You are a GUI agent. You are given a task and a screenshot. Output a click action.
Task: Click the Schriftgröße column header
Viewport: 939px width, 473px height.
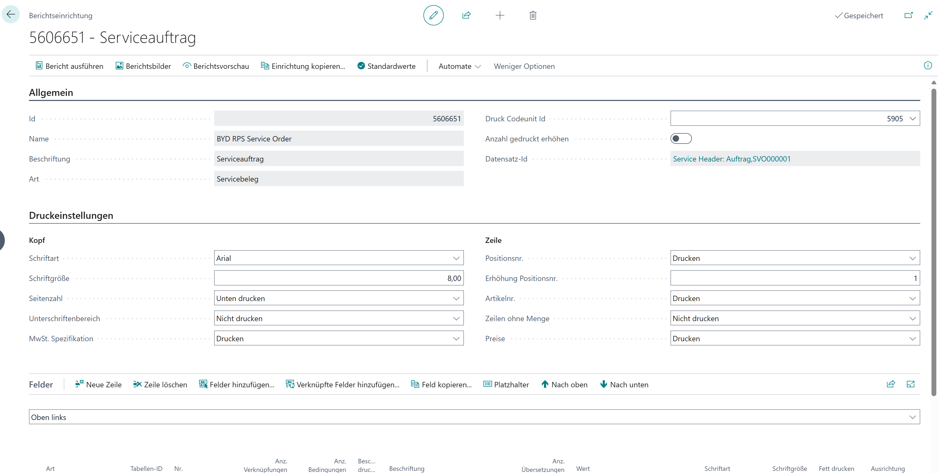click(x=789, y=468)
